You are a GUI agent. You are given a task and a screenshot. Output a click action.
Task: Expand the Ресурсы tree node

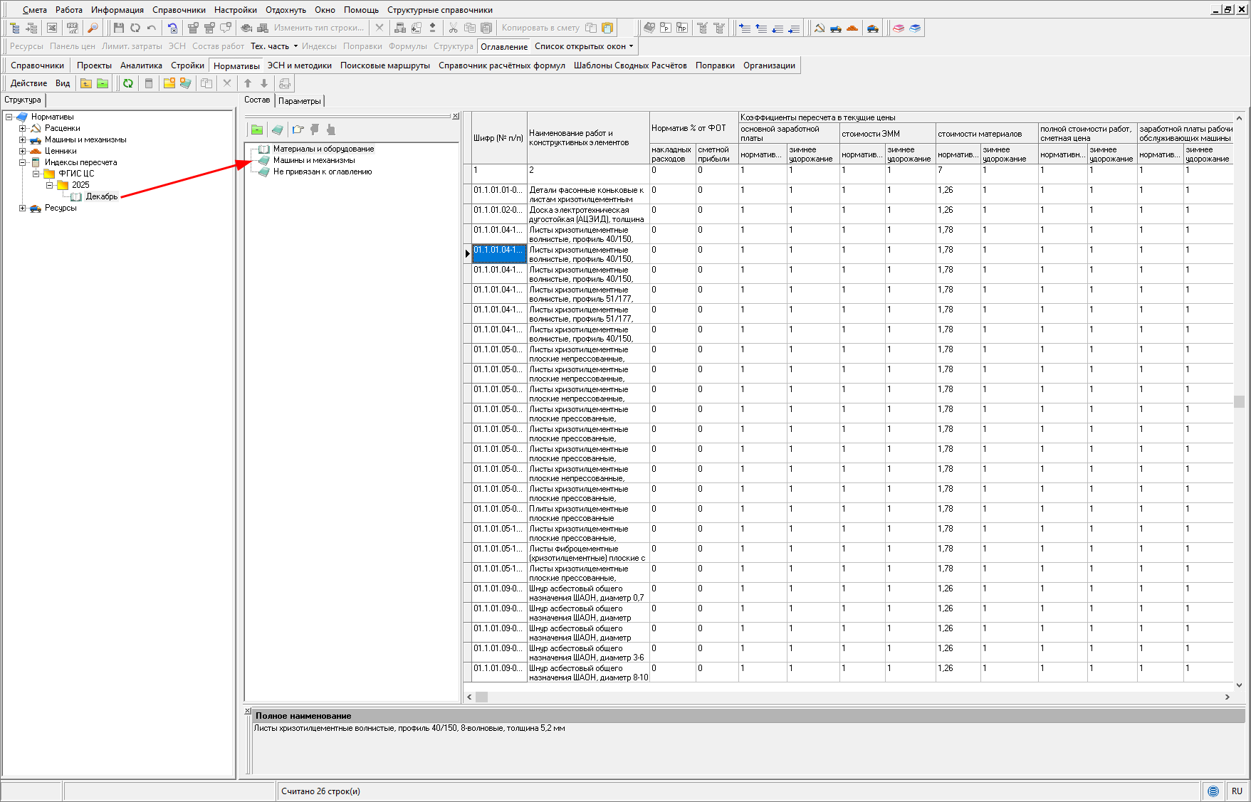point(22,208)
